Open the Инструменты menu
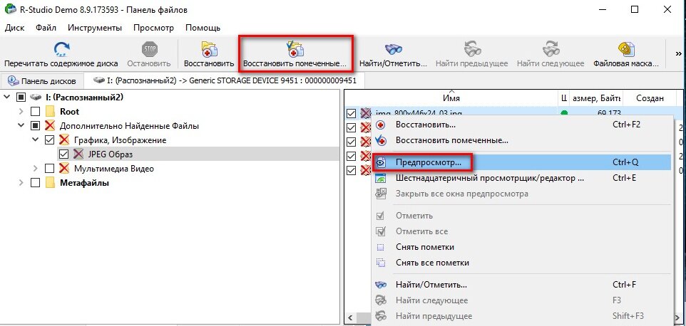This screenshot has width=686, height=326. tap(95, 28)
